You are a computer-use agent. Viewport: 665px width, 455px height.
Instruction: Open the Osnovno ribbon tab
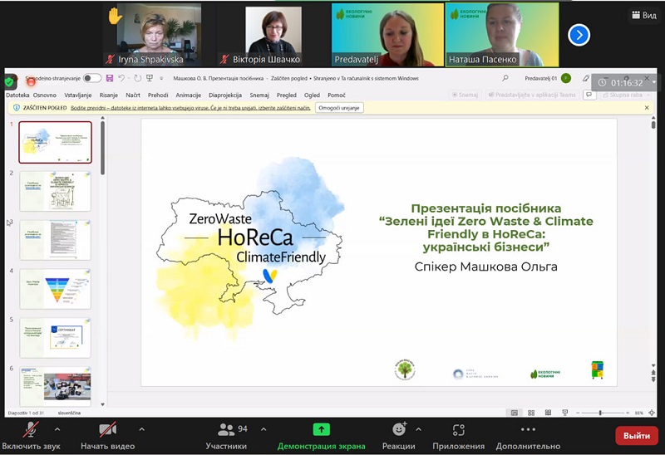[45, 95]
